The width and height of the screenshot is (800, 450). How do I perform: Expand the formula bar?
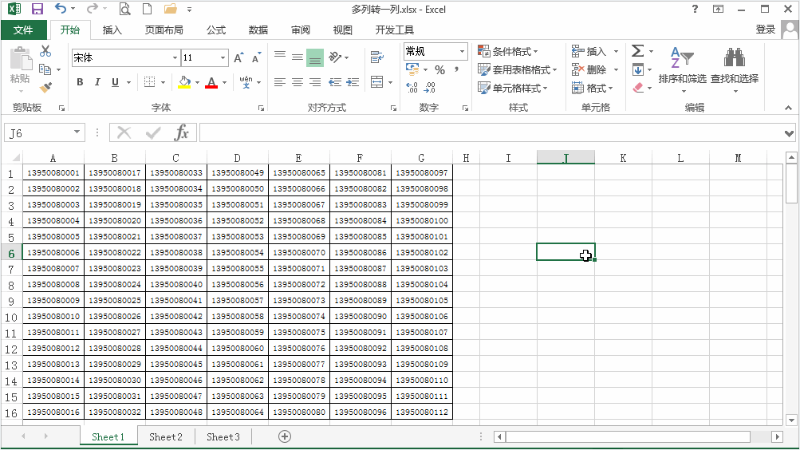click(x=789, y=134)
